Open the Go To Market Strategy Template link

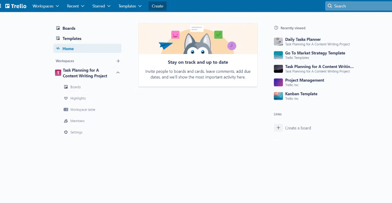click(315, 53)
